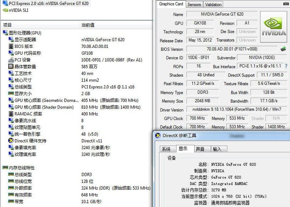This screenshot has width=290, height=207.
Task: Click the Driver Version text field
Action: pyautogui.click(x=236, y=110)
